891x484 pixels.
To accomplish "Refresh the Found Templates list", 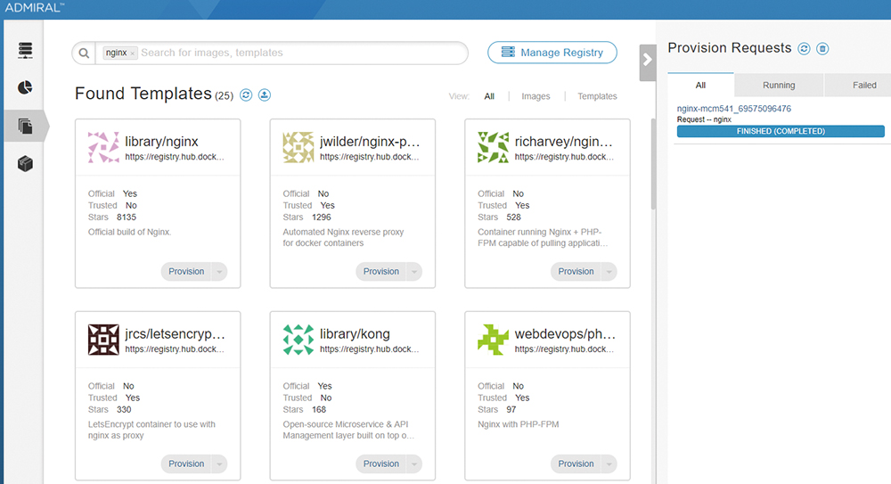I will click(x=246, y=95).
